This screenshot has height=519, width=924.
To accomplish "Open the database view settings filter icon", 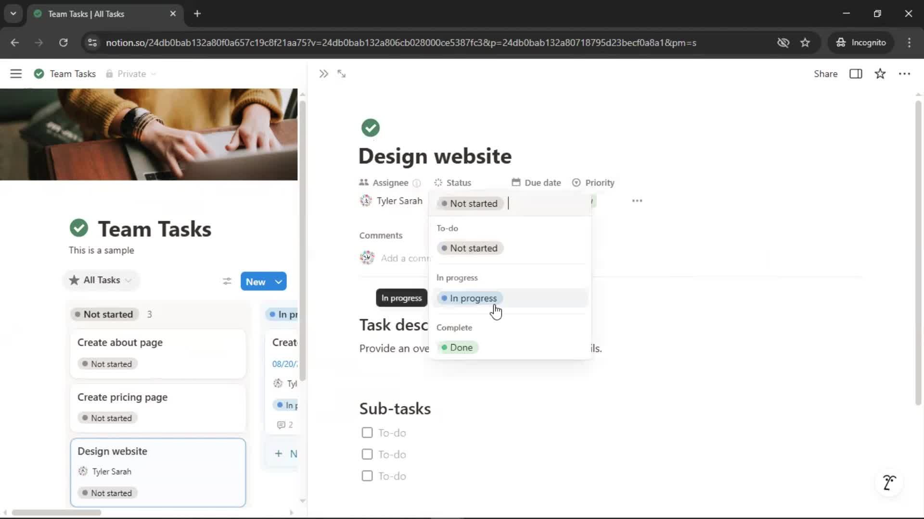I will [227, 281].
